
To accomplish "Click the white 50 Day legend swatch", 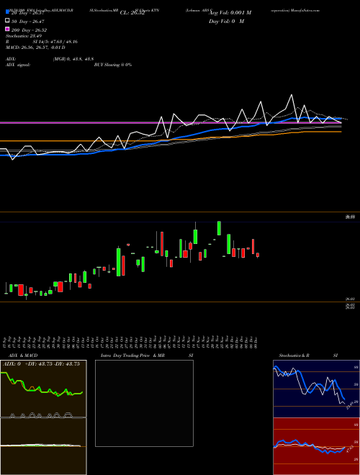I will tap(8, 21).
